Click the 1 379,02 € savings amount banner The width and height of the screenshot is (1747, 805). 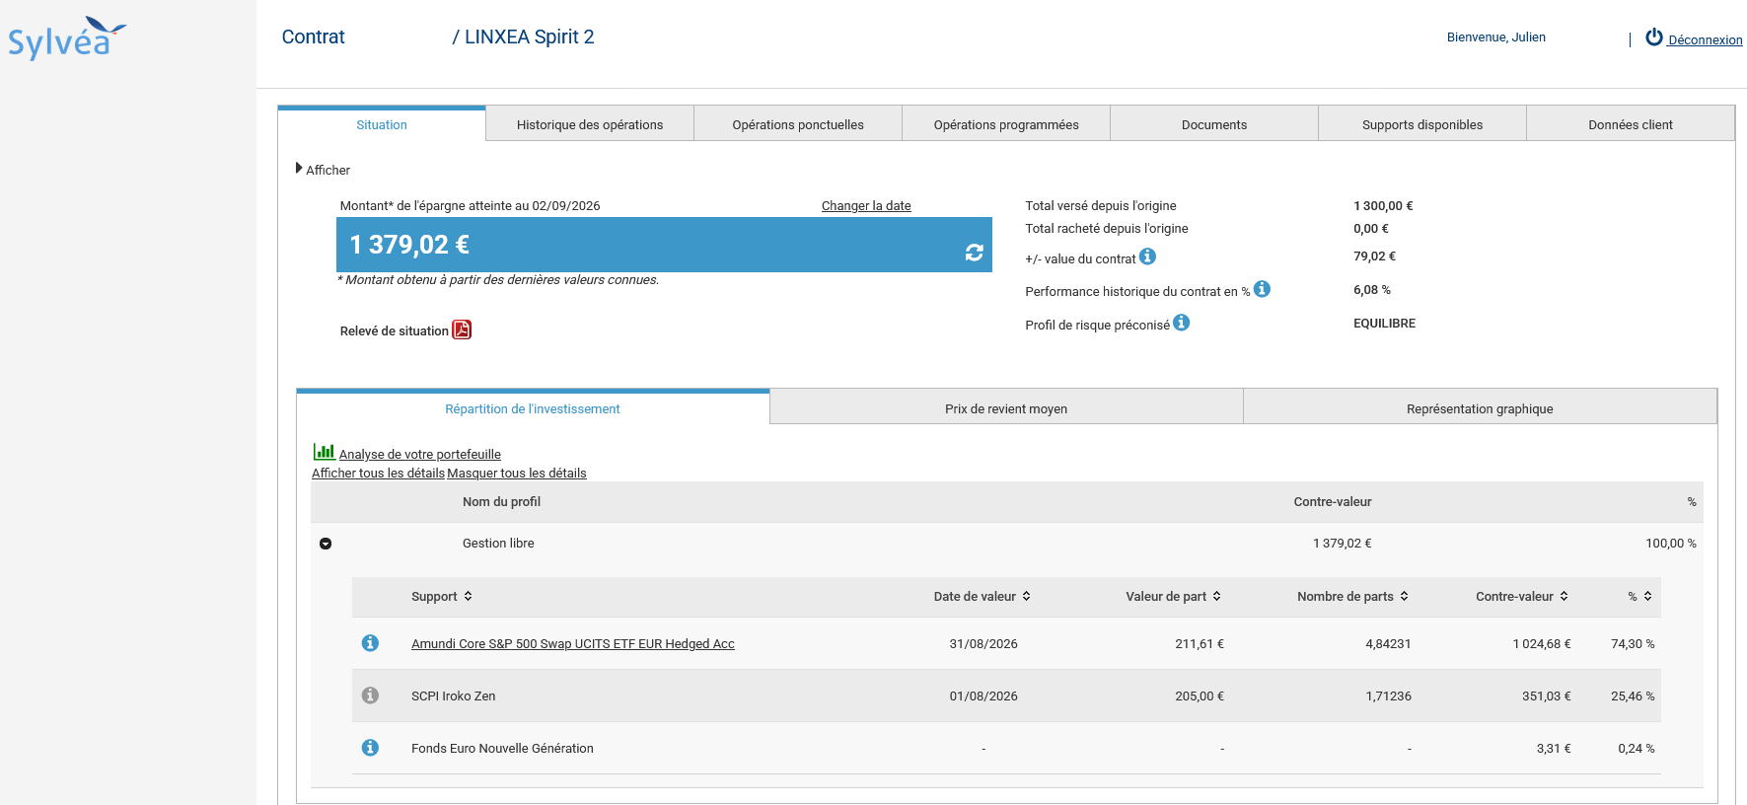(x=664, y=245)
